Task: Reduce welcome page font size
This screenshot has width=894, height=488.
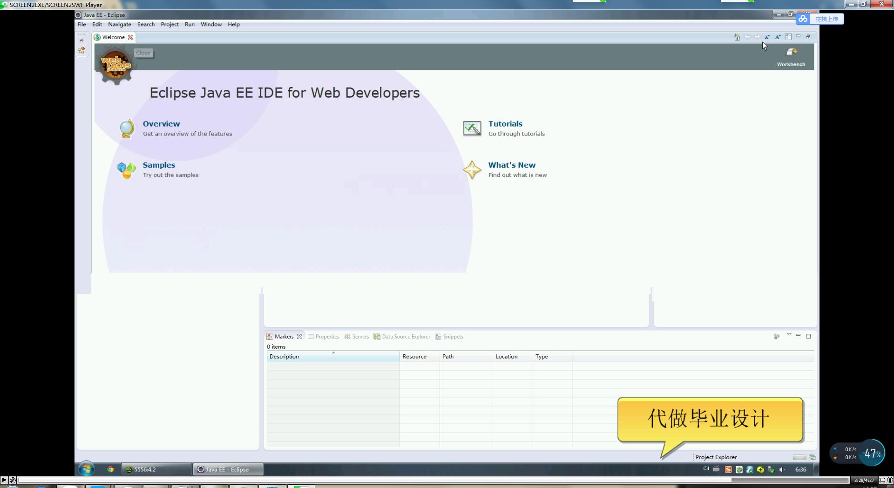Action: pyautogui.click(x=767, y=37)
